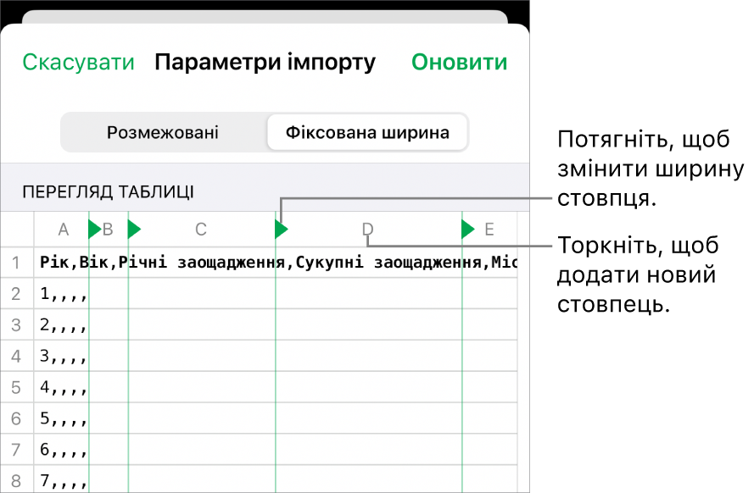Tap the green column handle between A and B
The width and height of the screenshot is (754, 493).
(95, 229)
